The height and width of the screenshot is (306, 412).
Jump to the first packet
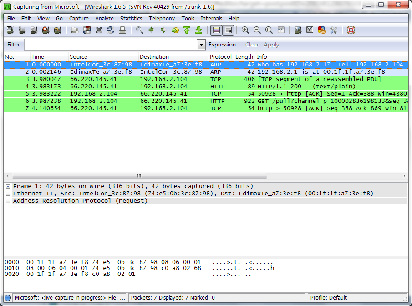pyautogui.click(x=187, y=30)
